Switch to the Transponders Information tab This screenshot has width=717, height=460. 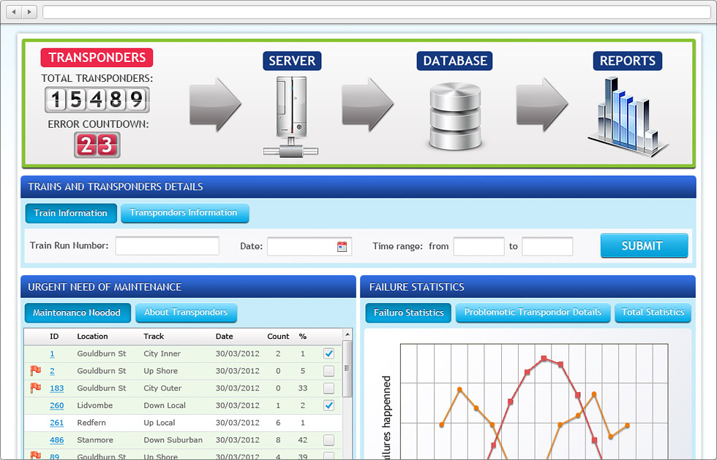(184, 213)
